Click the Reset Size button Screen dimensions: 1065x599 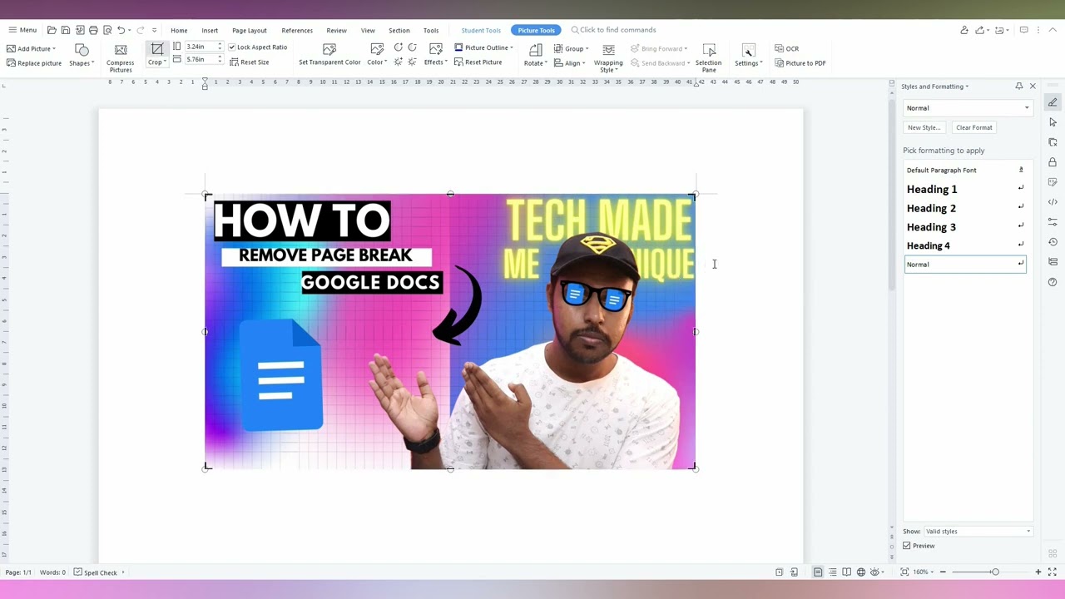pos(249,62)
